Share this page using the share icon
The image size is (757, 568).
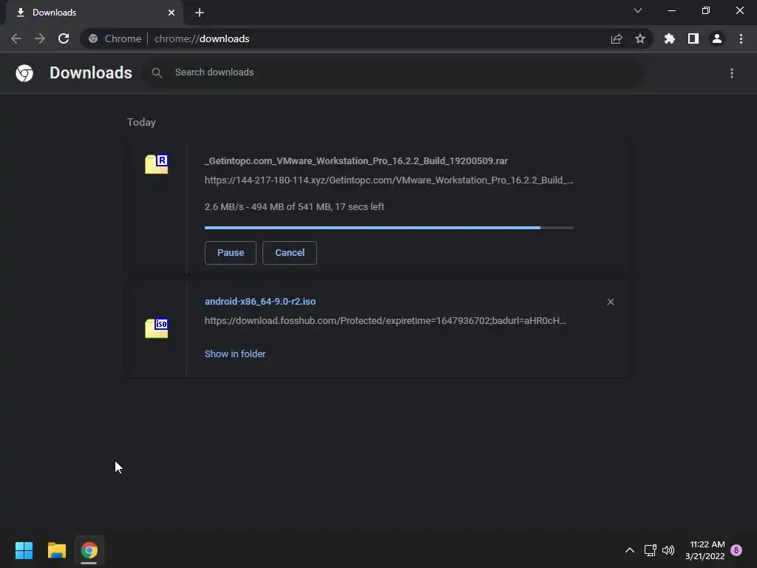pyautogui.click(x=617, y=38)
